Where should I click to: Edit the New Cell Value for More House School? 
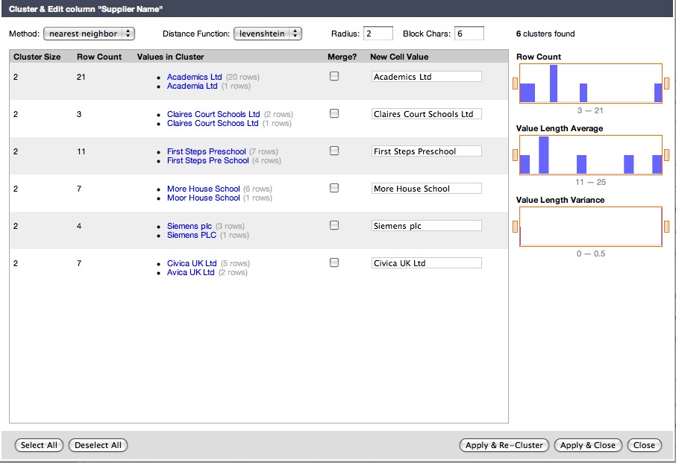426,188
